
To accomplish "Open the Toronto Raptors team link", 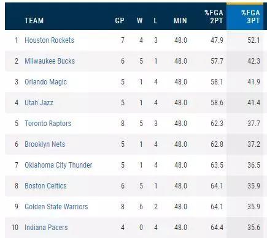I will (48, 124).
